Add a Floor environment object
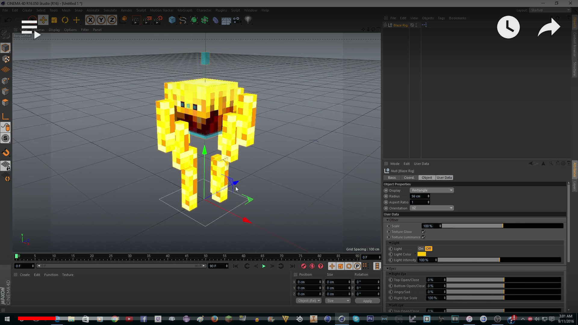 coord(226,20)
